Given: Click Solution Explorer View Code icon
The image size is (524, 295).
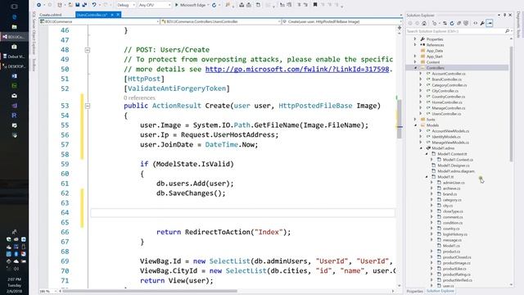Looking at the screenshot, I should [476, 23].
